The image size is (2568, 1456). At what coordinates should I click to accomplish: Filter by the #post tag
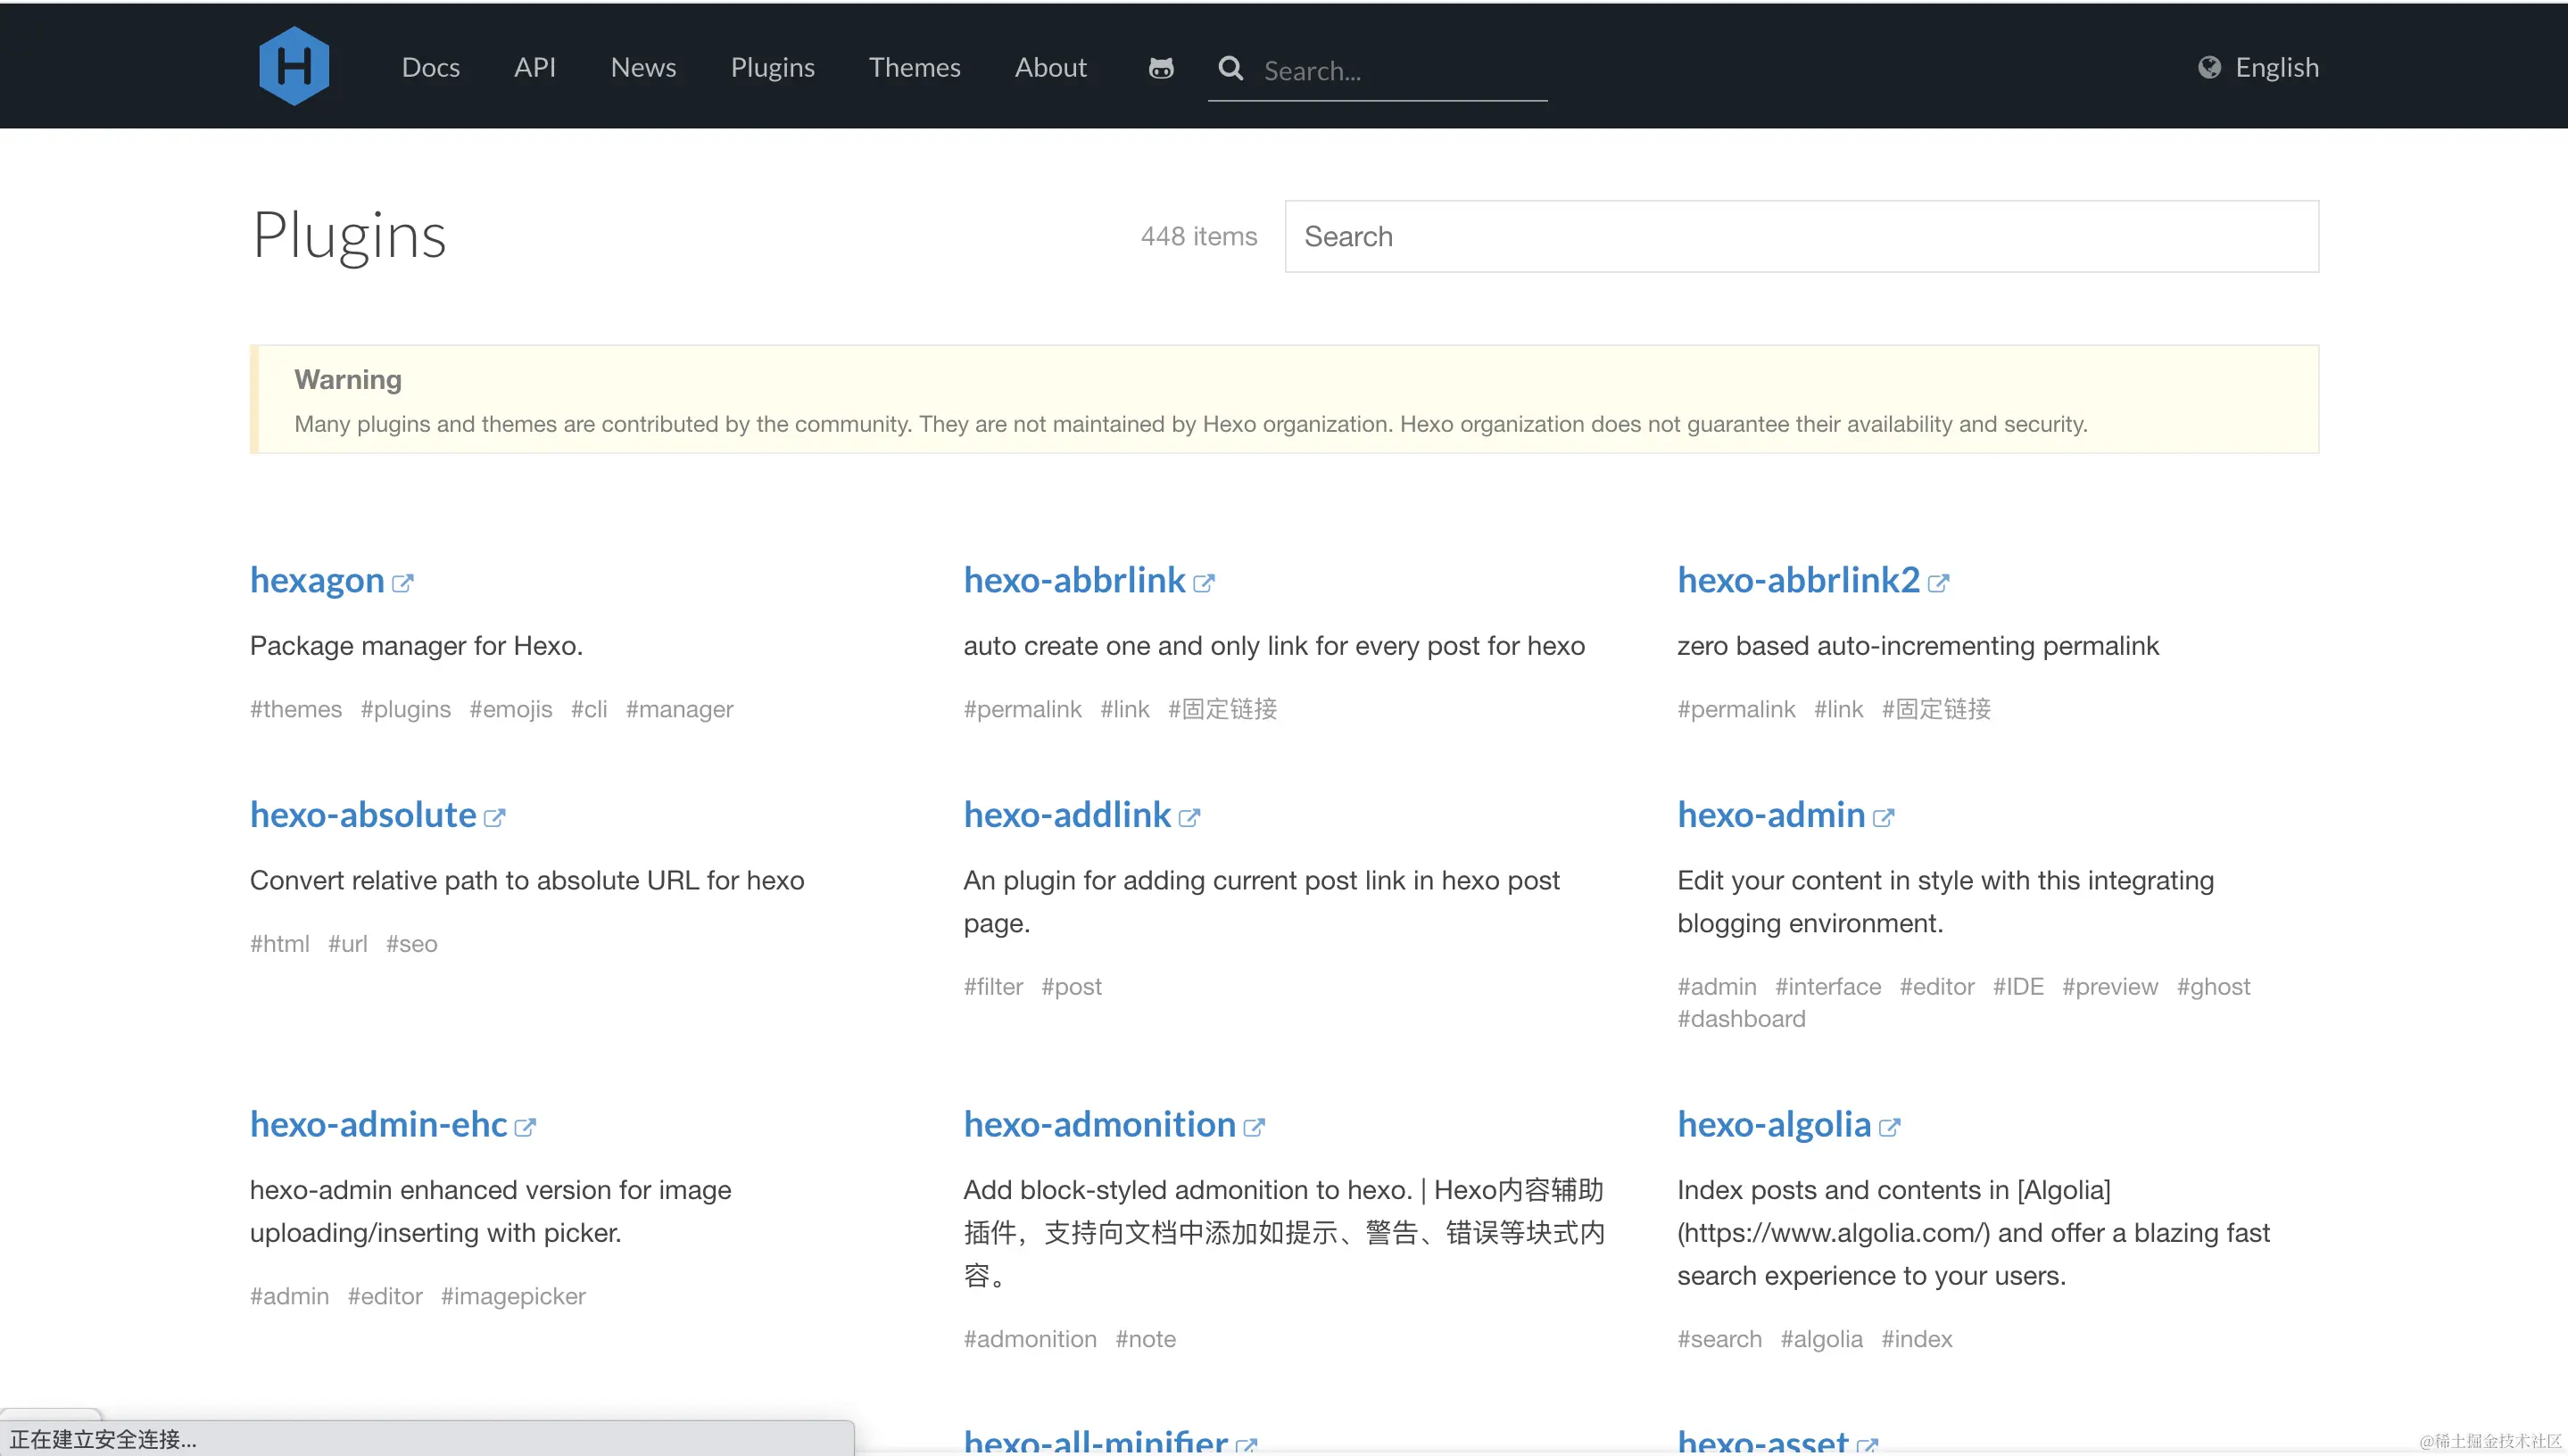click(1071, 987)
